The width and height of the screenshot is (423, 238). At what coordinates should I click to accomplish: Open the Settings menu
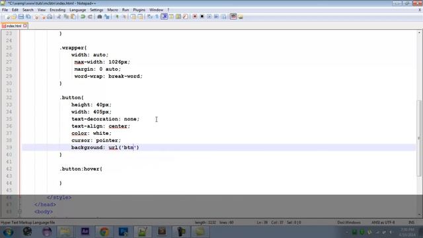click(x=96, y=10)
